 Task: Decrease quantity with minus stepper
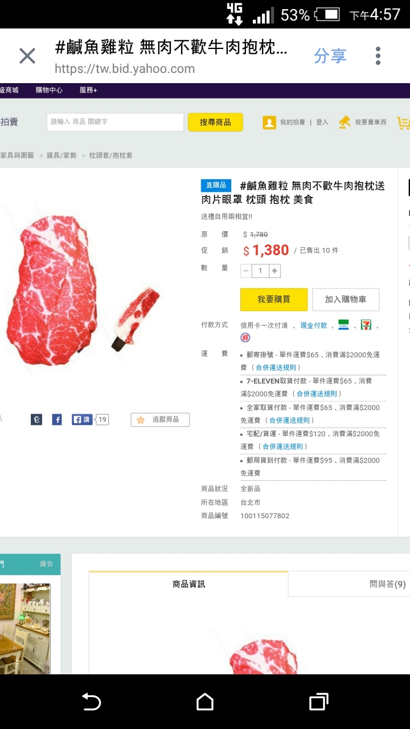coord(246,271)
